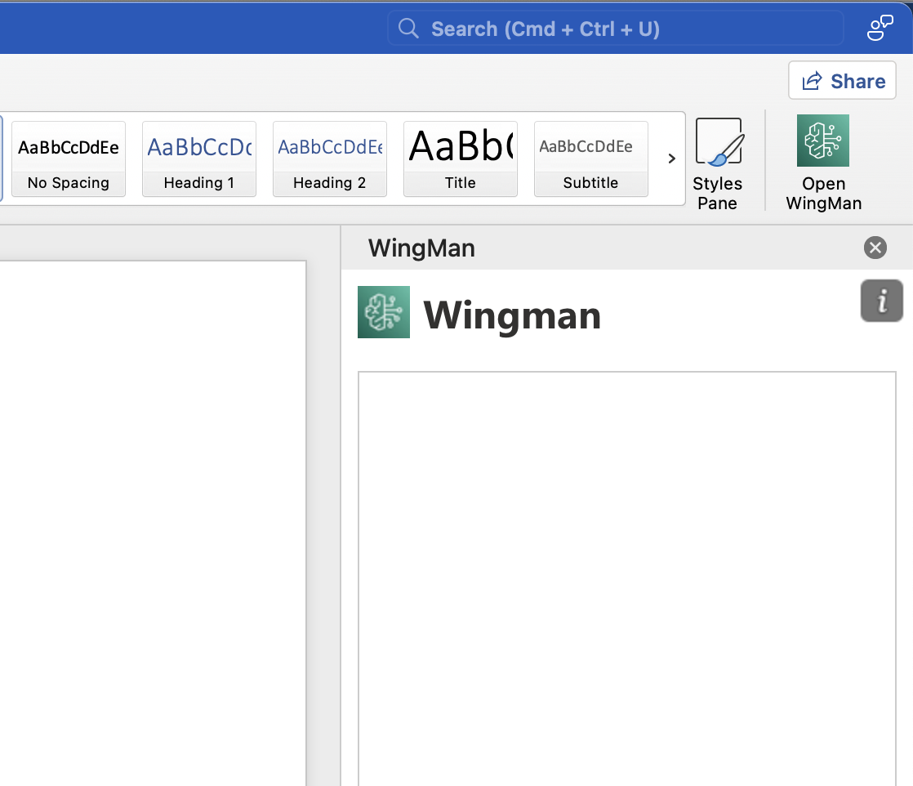Apply the Heading 1 style
Image resolution: width=913 pixels, height=786 pixels.
199,159
